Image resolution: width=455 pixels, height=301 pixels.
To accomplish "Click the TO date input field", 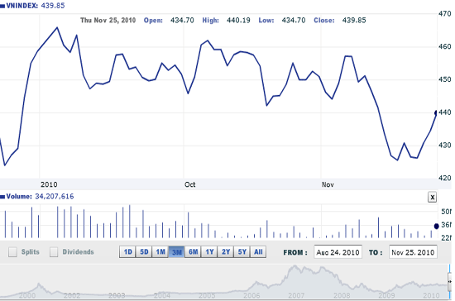I will [413, 252].
